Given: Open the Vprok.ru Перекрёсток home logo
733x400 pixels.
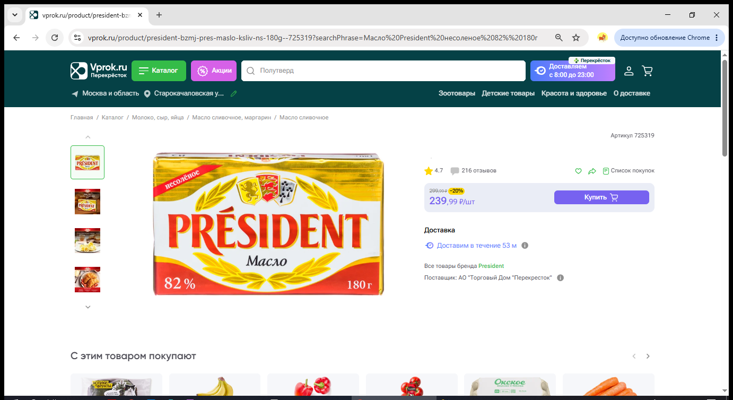Looking at the screenshot, I should point(99,71).
